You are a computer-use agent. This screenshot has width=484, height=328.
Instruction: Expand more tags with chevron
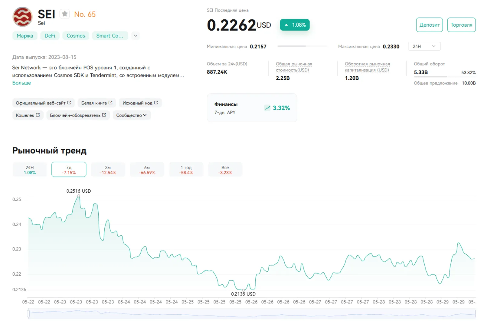coord(136,36)
